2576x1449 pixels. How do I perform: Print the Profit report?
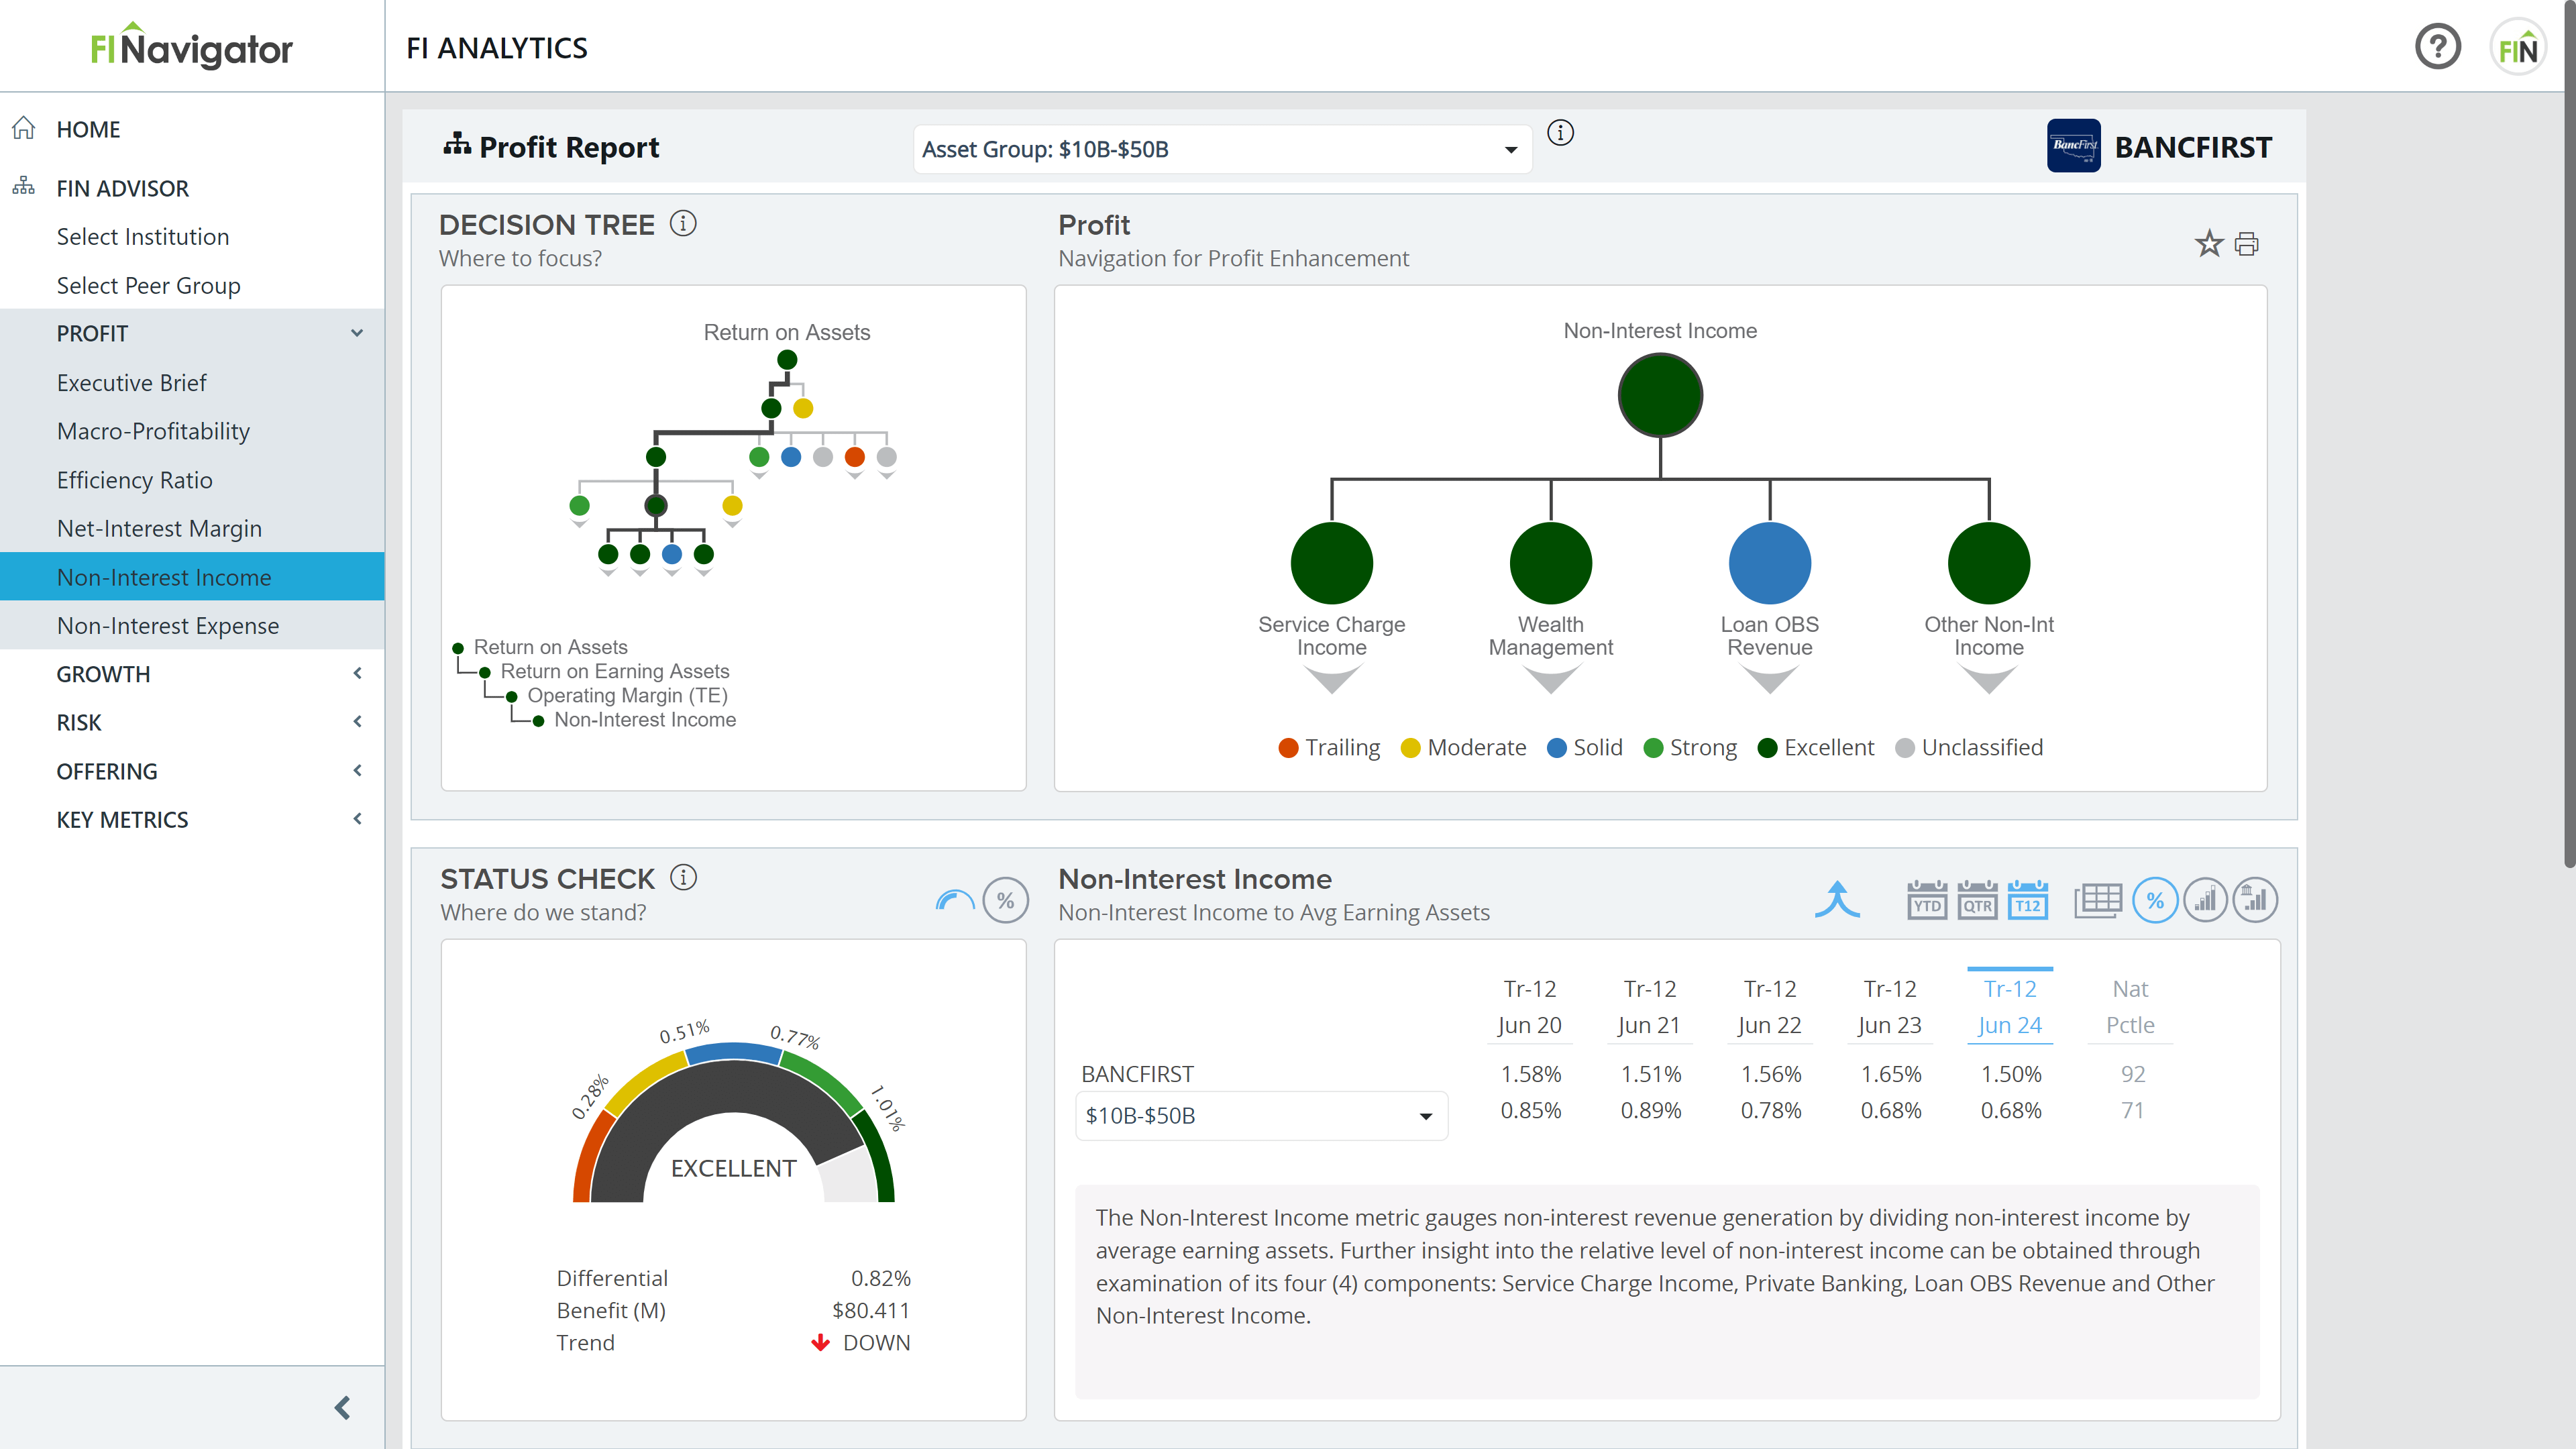[x=2246, y=244]
